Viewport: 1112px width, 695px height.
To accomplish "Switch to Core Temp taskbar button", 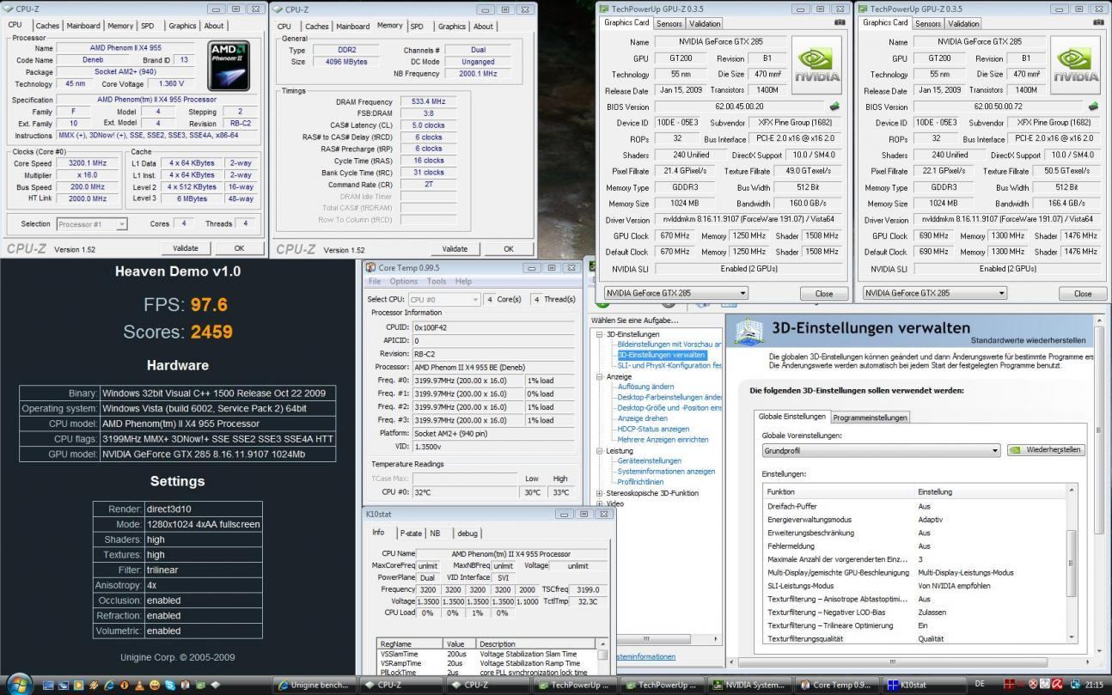I will (837, 685).
